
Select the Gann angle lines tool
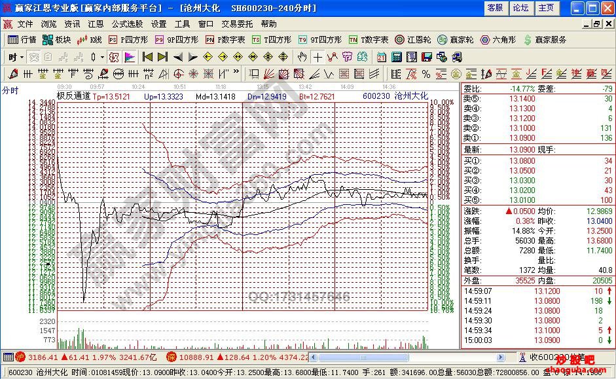314,74
